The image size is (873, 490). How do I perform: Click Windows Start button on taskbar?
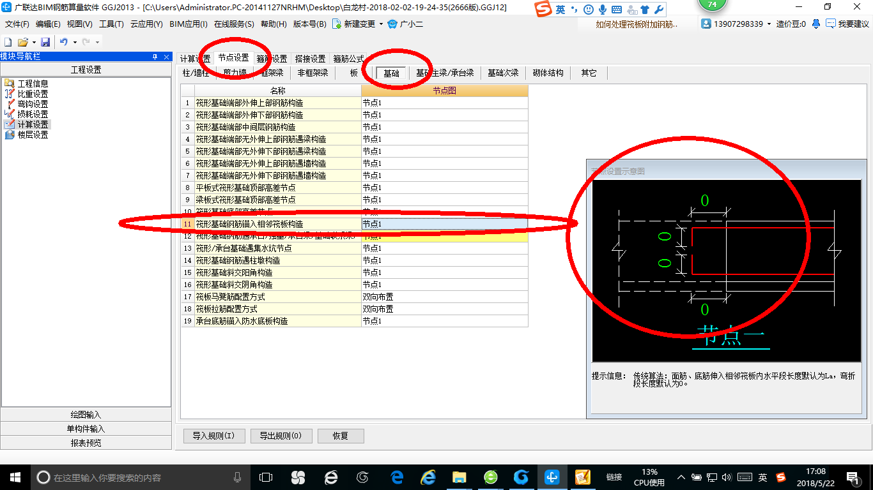(15, 477)
